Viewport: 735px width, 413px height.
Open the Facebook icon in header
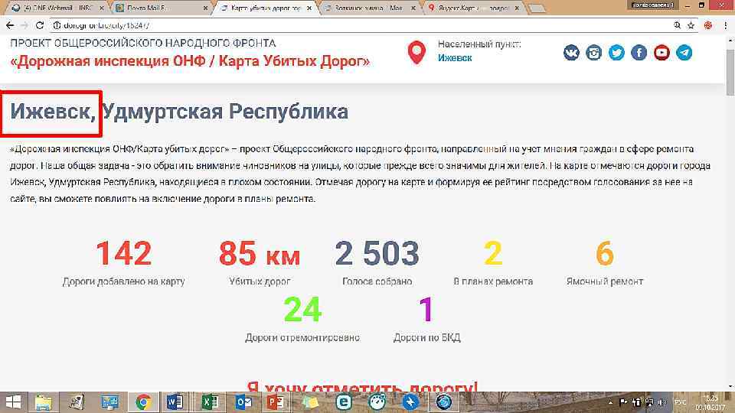tap(639, 53)
